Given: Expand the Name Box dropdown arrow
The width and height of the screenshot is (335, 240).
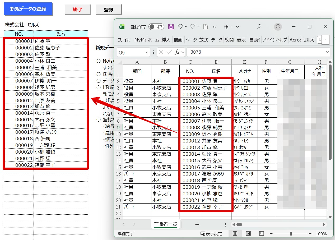Looking at the screenshot, I should point(147,53).
